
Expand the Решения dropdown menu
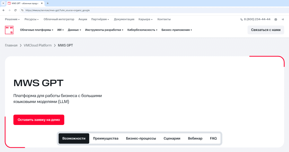(x=12, y=19)
